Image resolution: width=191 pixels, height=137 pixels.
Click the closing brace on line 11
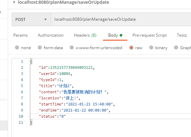pos(31,122)
